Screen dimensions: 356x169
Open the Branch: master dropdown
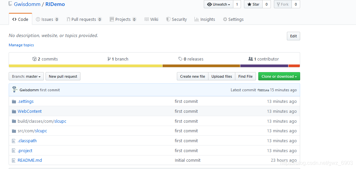click(x=26, y=76)
